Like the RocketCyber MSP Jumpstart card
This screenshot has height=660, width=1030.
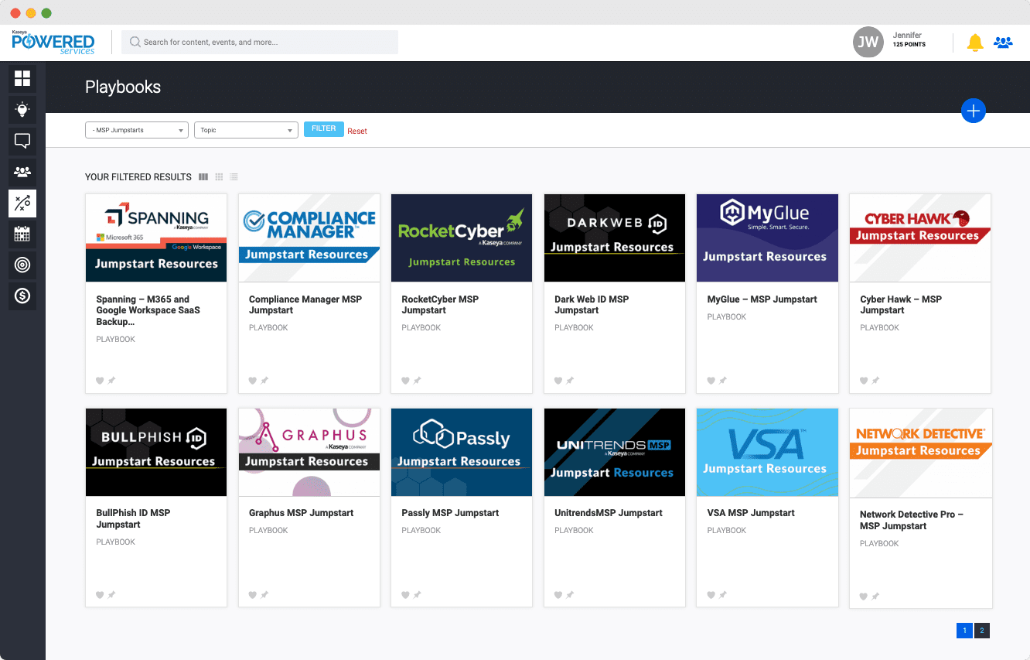click(405, 381)
